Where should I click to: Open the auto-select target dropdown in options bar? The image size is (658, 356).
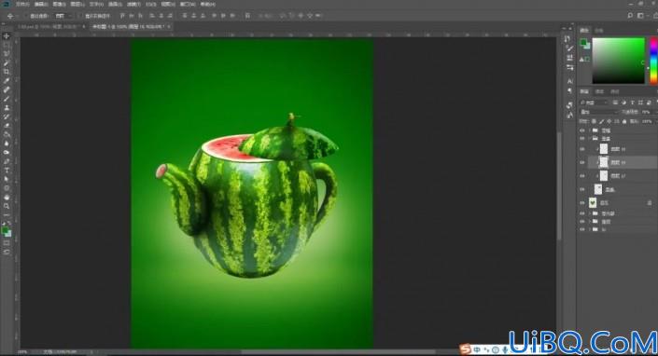point(63,16)
